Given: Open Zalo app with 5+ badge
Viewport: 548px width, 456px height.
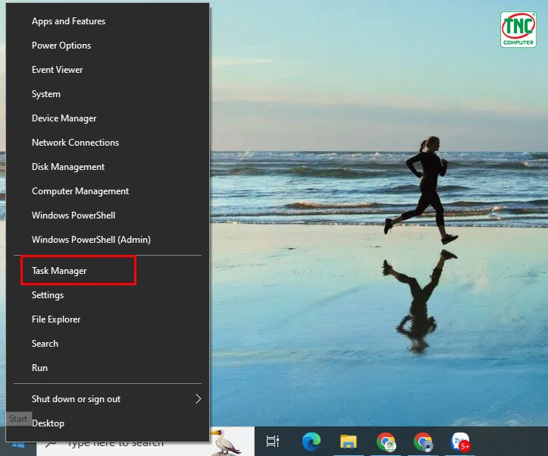Looking at the screenshot, I should pos(461,442).
